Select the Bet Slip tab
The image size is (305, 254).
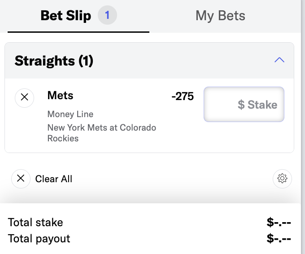pos(65,16)
